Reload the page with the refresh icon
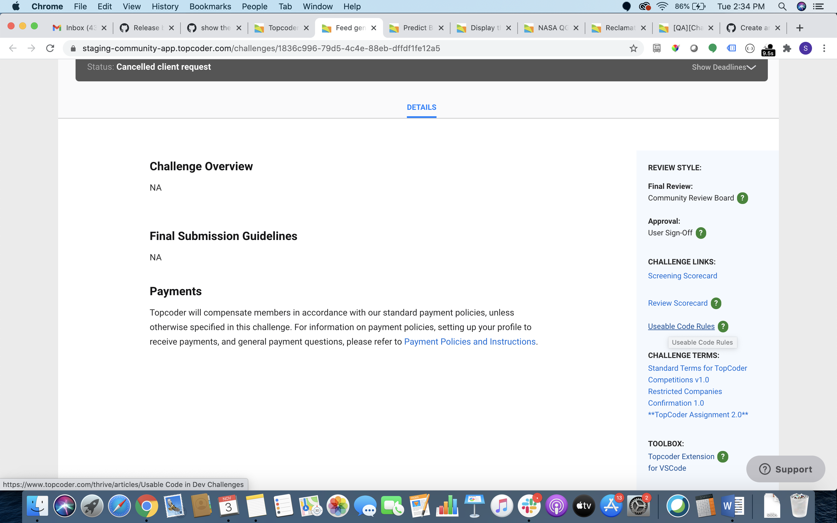837x523 pixels. [x=50, y=48]
